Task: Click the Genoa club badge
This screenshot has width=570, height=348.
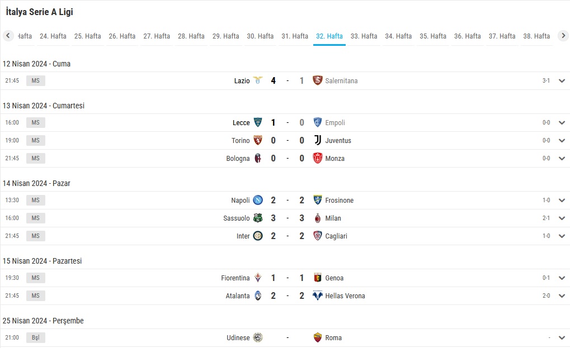Action: (x=318, y=278)
